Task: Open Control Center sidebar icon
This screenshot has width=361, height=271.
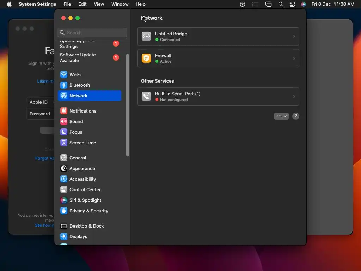Action: 64,189
